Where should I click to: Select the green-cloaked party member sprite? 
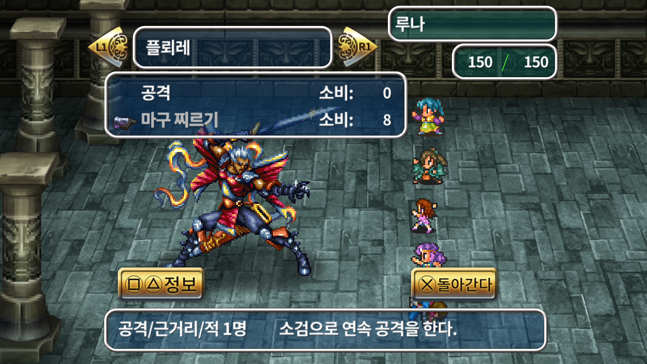coord(429,166)
